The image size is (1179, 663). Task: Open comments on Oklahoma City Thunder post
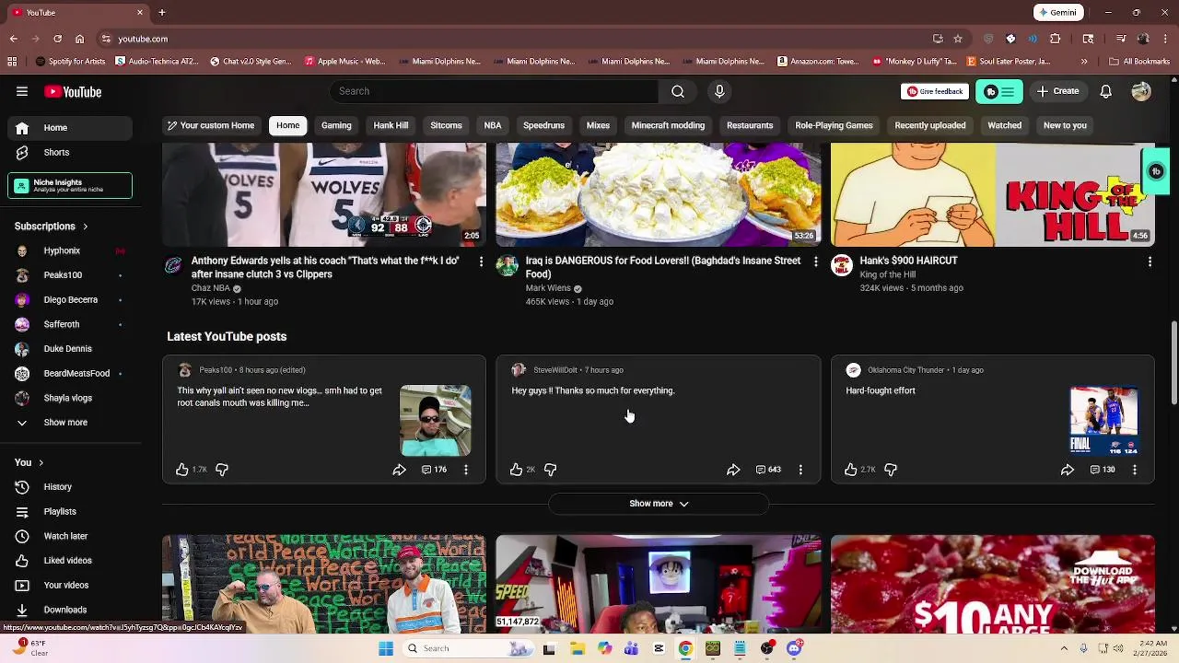tap(1103, 470)
